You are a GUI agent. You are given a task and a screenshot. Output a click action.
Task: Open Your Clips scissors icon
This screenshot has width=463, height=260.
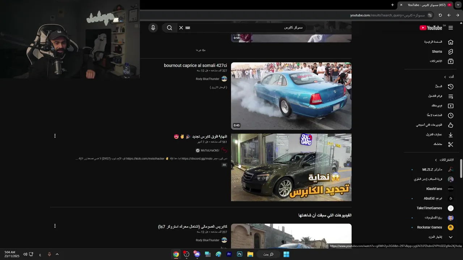pos(450,144)
